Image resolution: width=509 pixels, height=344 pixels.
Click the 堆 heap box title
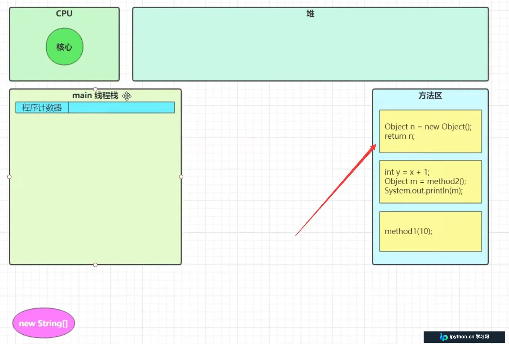pyautogui.click(x=311, y=14)
